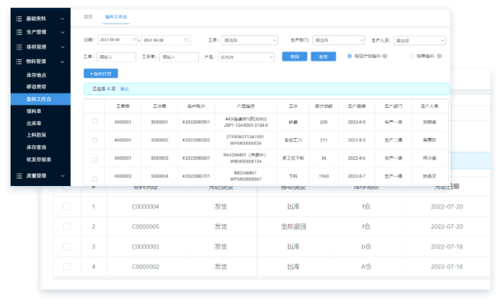The image size is (501, 303).
Task: Focus the 工单 input field
Action: [116, 57]
